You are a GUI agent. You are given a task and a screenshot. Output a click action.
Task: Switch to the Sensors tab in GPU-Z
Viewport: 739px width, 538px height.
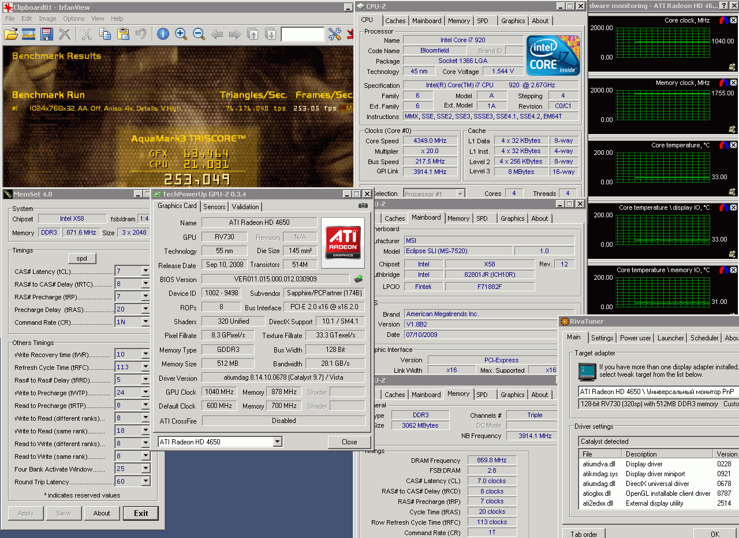[214, 207]
